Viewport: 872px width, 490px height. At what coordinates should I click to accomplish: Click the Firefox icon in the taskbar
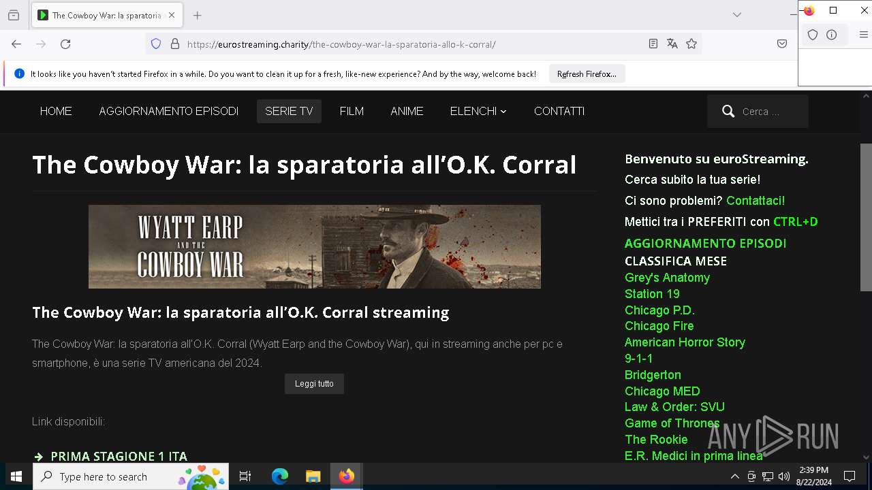(347, 476)
